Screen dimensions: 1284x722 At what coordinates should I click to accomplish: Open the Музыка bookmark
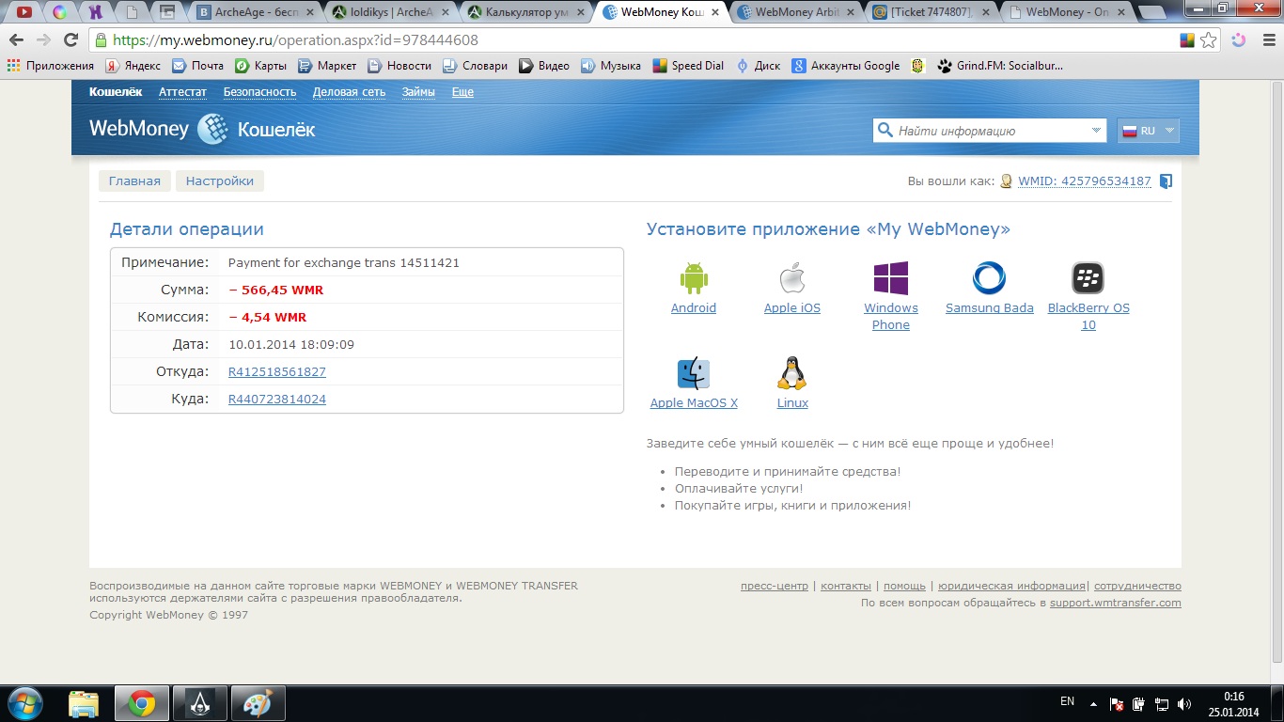tap(611, 66)
